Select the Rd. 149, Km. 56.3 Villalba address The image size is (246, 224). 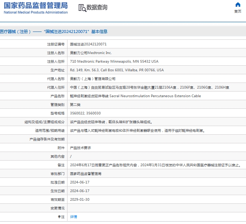[117, 70]
